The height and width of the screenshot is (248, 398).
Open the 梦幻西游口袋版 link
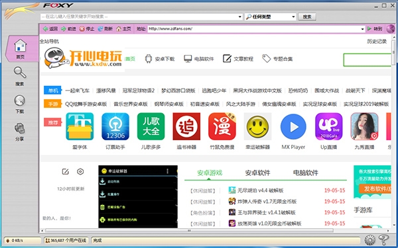[178, 91]
